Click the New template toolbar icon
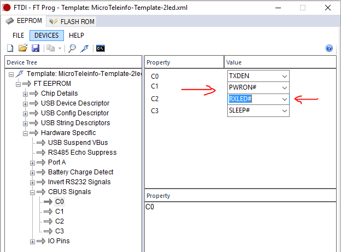 coord(10,48)
